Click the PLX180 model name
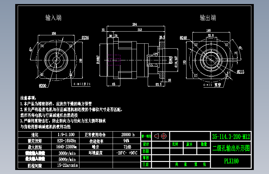Screen dimensions: 269x174 [231, 161]
